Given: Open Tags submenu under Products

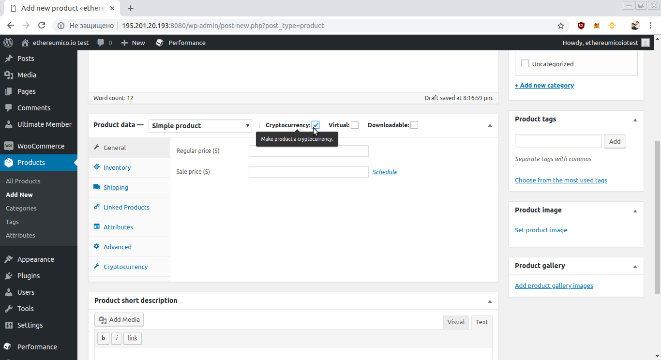Looking at the screenshot, I should pyautogui.click(x=13, y=222).
